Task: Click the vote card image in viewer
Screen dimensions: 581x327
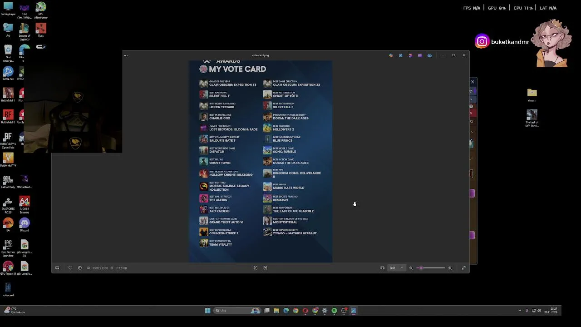Action: point(261,161)
